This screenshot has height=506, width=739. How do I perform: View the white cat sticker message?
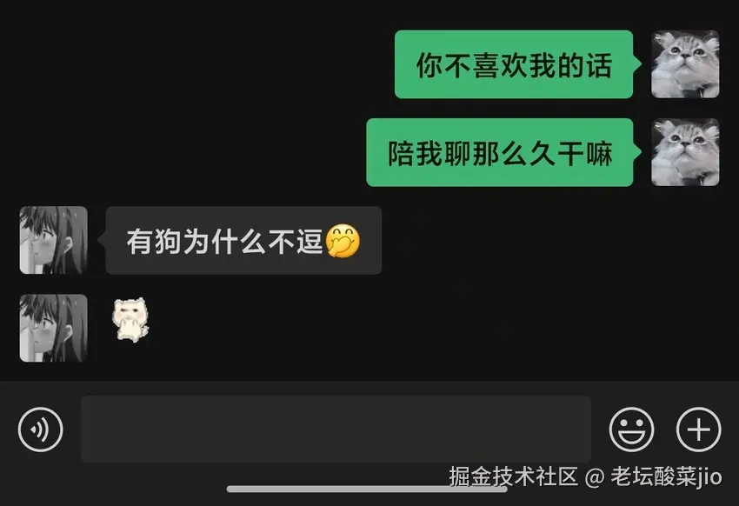tap(130, 319)
